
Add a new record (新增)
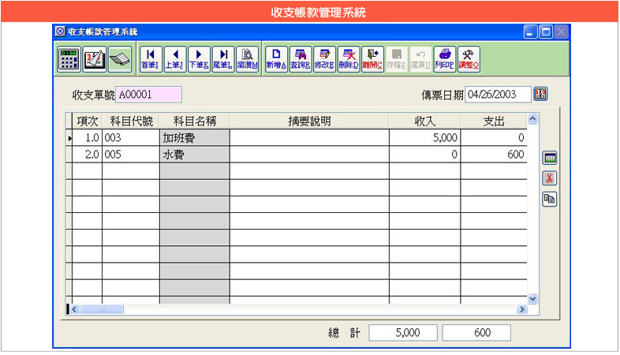click(x=275, y=58)
